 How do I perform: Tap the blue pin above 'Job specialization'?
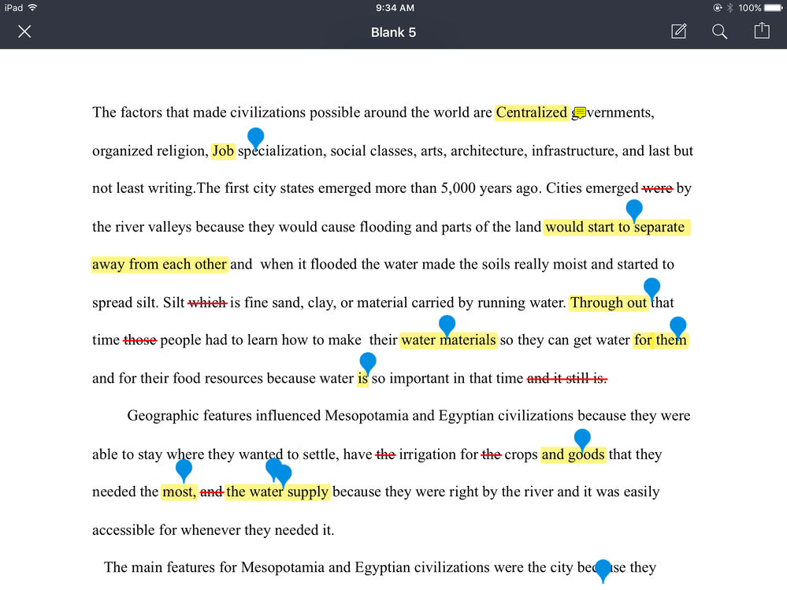pos(255,137)
